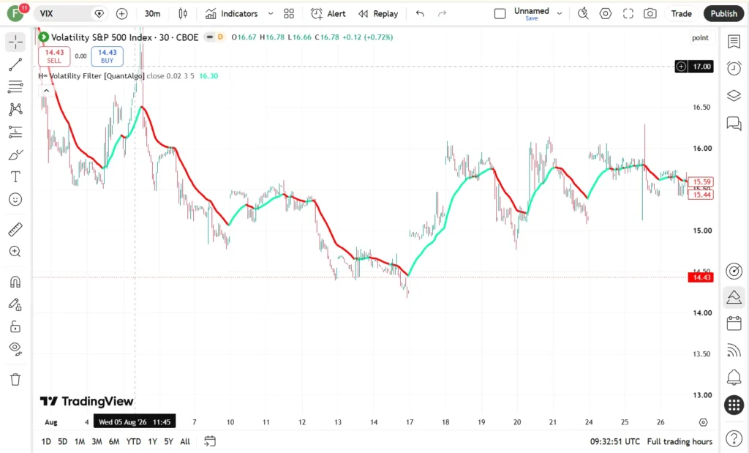The image size is (749, 453).
Task: Open the Trade panel
Action: point(681,14)
